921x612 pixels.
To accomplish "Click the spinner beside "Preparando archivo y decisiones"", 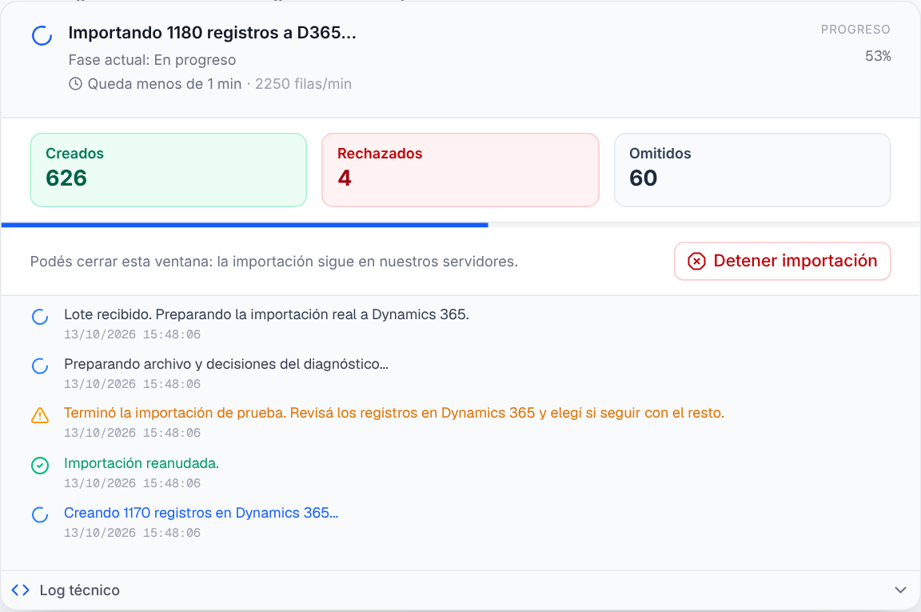I will pos(40,366).
